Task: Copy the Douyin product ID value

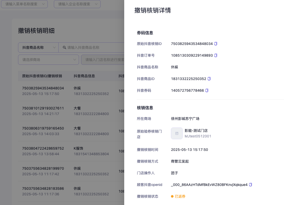Action: (209, 79)
